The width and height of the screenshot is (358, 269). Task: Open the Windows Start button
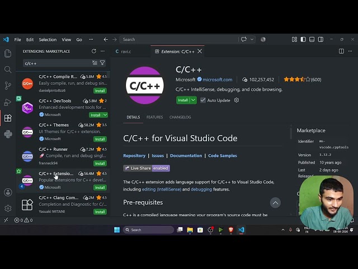pyautogui.click(x=117, y=230)
